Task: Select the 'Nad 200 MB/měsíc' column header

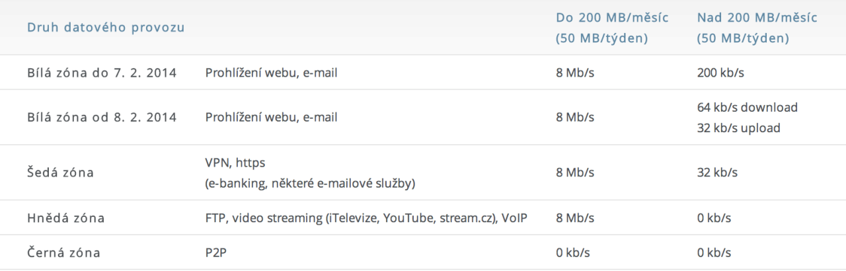Action: coord(757,28)
